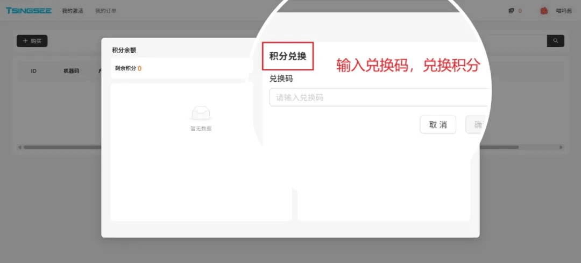Click the 剩余积分 balance value
This screenshot has width=581, height=263.
pyautogui.click(x=139, y=68)
